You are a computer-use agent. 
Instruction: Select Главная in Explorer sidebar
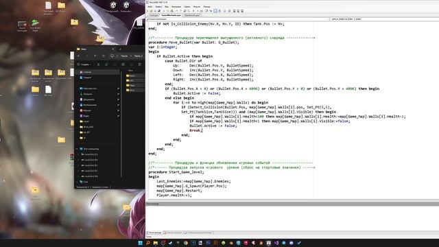click(x=97, y=72)
